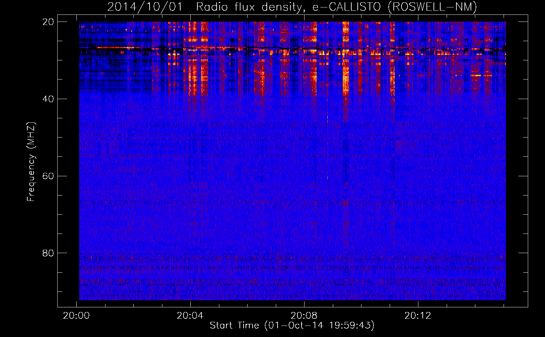Click the '40' frequency tick label
Screen dimensions: 545x337
pos(48,99)
